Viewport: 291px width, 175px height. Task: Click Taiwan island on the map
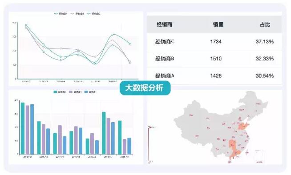pyautogui.click(x=247, y=153)
